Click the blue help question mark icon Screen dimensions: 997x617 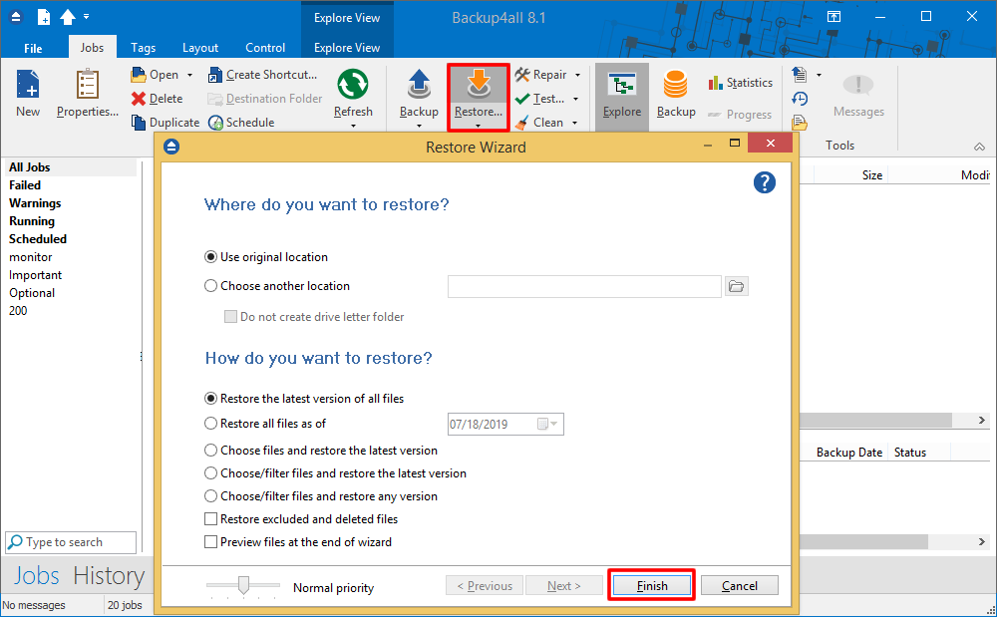point(765,182)
